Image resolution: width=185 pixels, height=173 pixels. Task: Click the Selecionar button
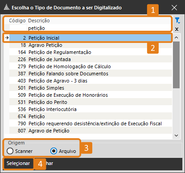point(18,163)
